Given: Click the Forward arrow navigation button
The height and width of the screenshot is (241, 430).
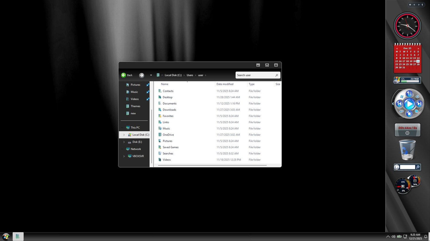Looking at the screenshot, I should click(142, 75).
